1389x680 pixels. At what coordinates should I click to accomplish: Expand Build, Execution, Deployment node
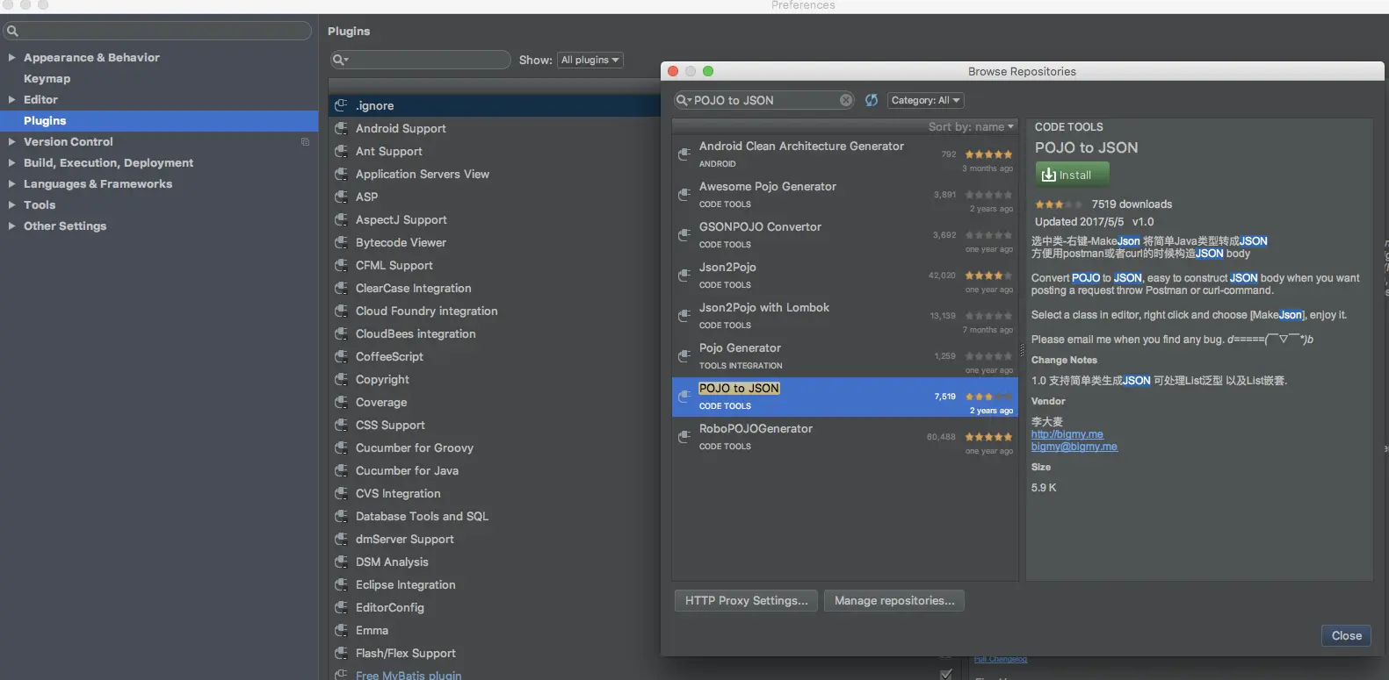pos(11,163)
